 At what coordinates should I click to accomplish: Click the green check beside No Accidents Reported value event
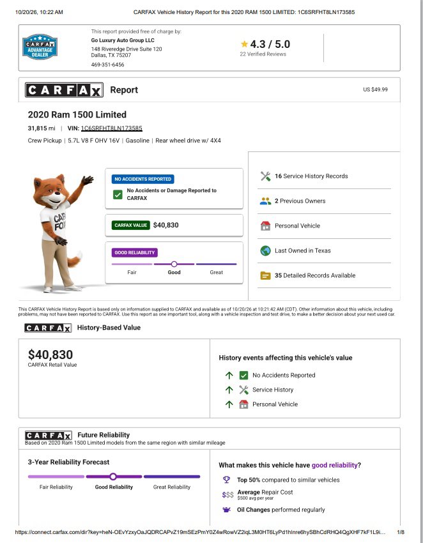point(243,376)
